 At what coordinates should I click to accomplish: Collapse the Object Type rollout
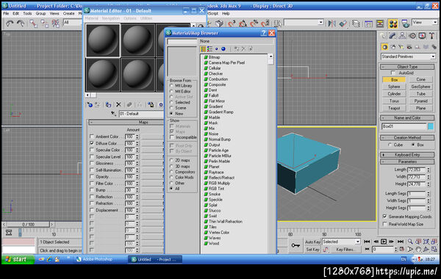[x=407, y=67]
